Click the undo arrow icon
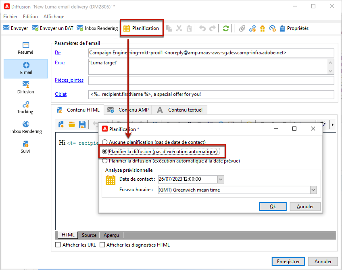 tap(202, 28)
